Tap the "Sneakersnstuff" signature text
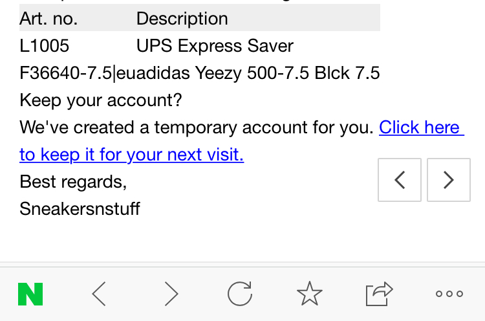485x321 pixels. click(80, 209)
